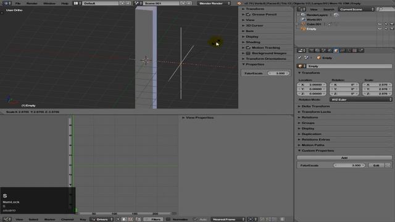Toggle Empty selectability arrow
Image resolution: width=395 pixels, height=222 pixels.
pyautogui.click(x=386, y=29)
